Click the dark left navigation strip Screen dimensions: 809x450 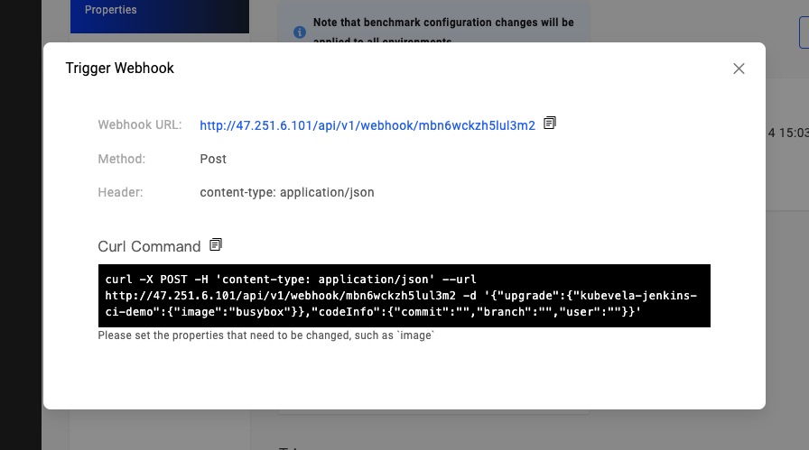(x=20, y=225)
